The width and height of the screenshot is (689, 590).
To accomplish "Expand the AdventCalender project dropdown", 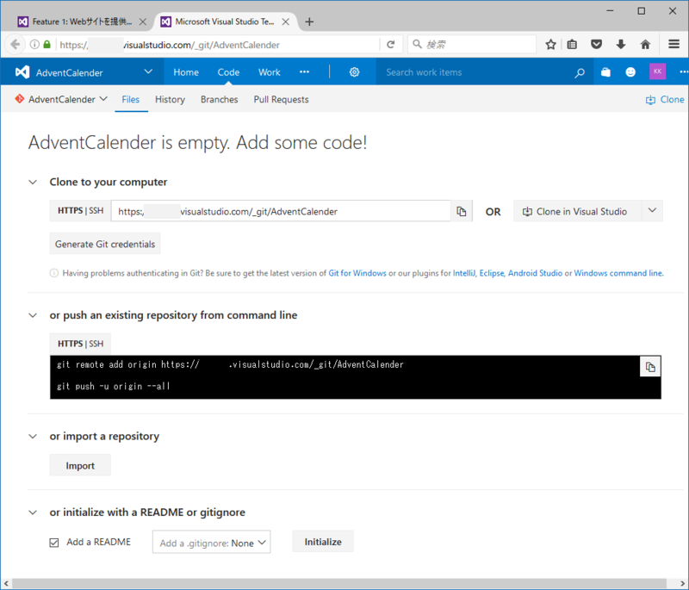I will [x=148, y=71].
